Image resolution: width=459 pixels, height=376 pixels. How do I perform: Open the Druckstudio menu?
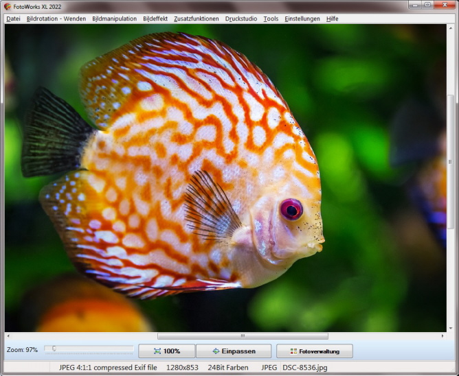[x=242, y=19]
